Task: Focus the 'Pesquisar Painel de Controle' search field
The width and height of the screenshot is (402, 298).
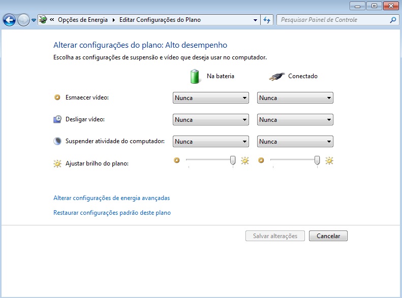Action: point(333,20)
